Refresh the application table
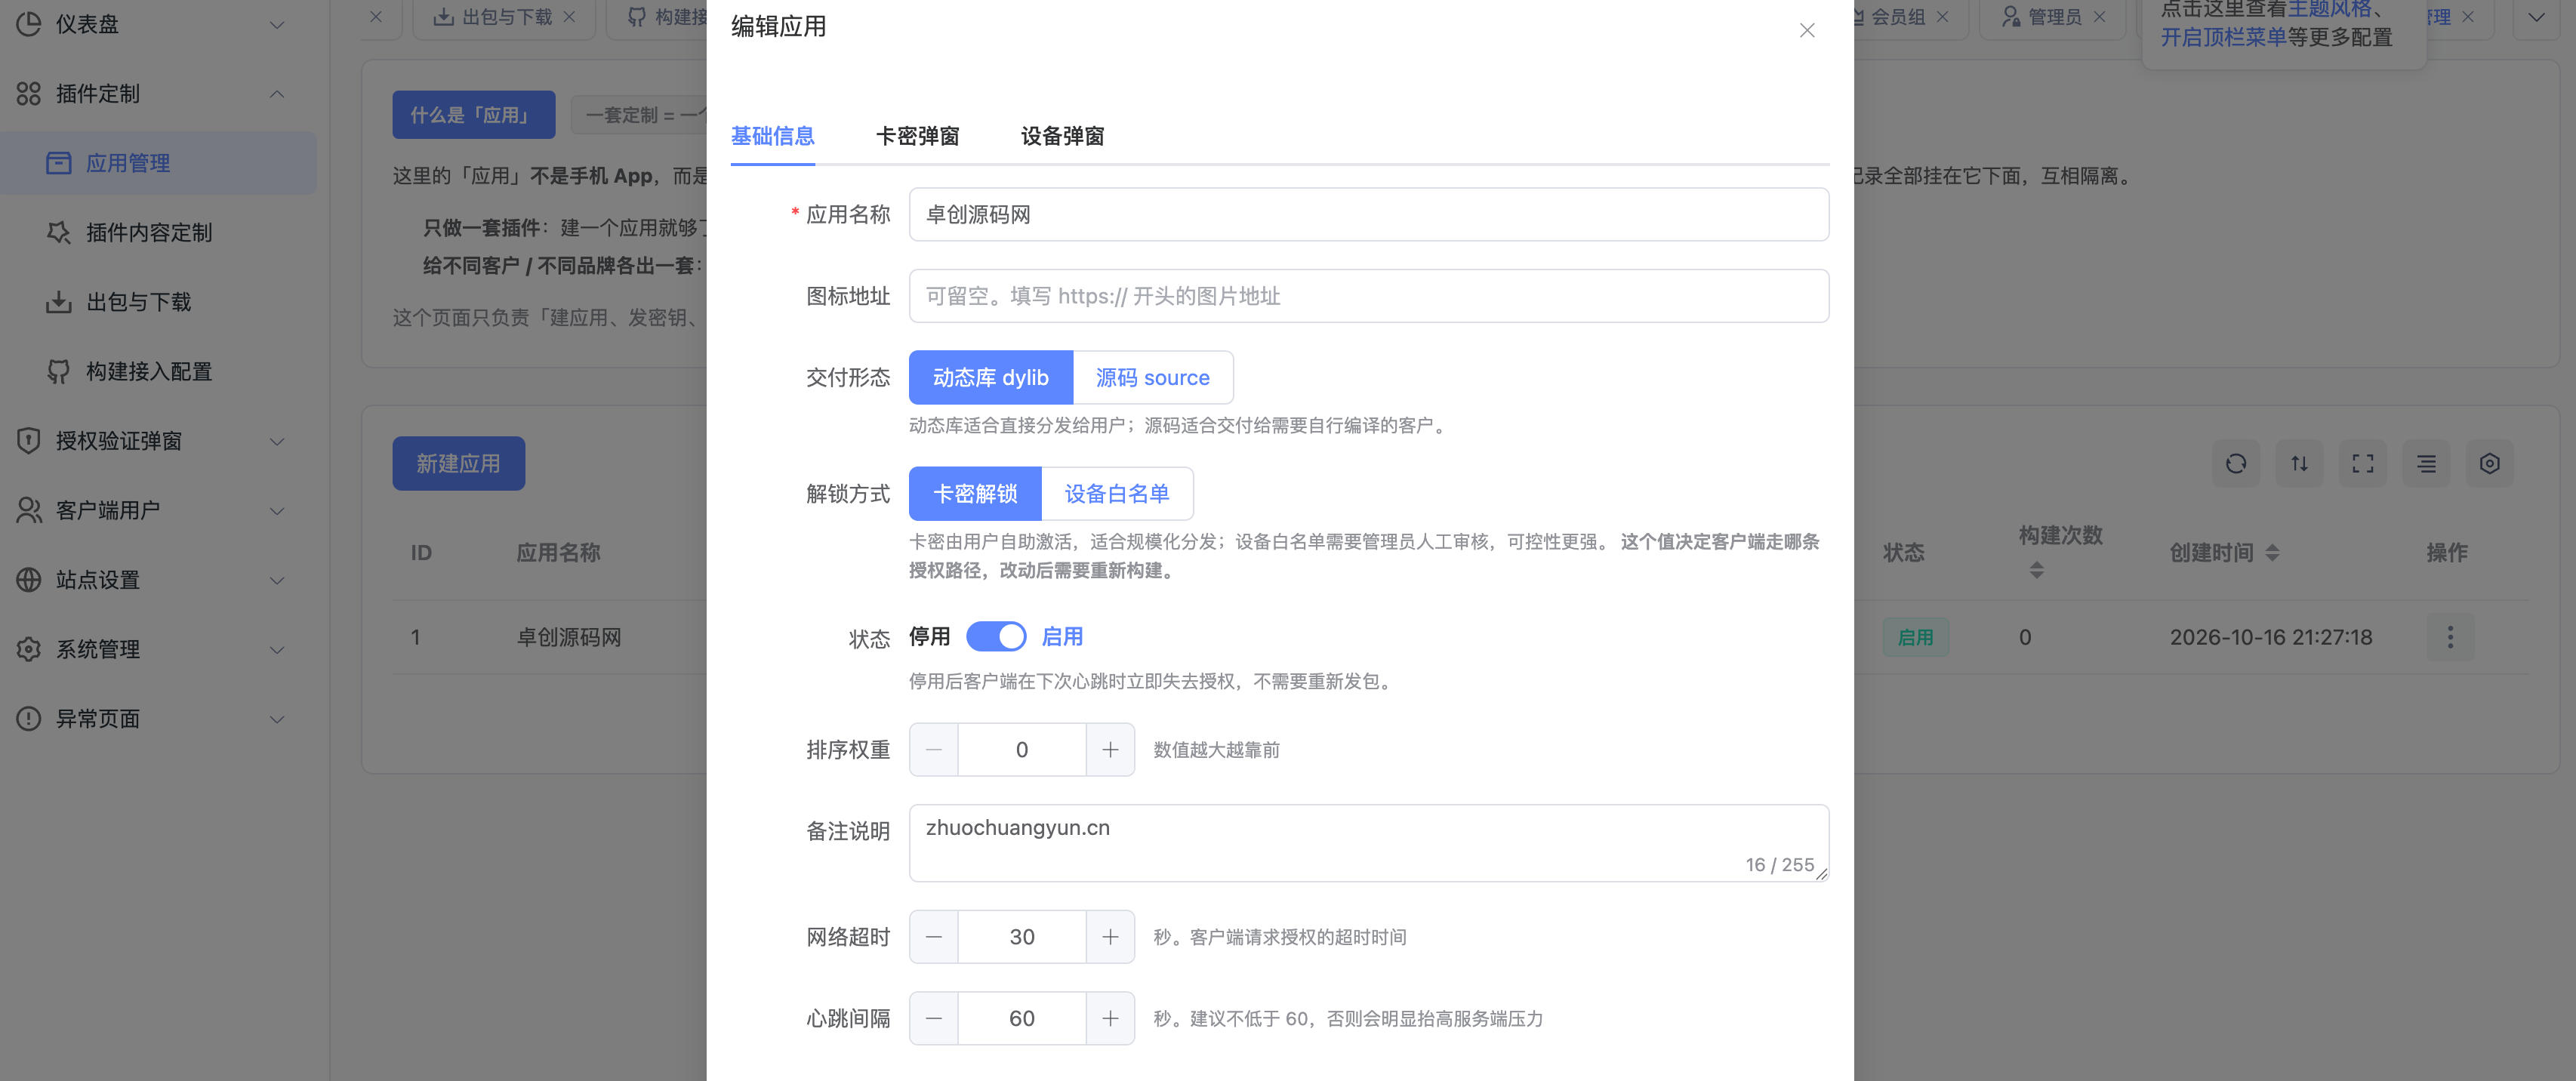This screenshot has width=2576, height=1081. point(2235,463)
